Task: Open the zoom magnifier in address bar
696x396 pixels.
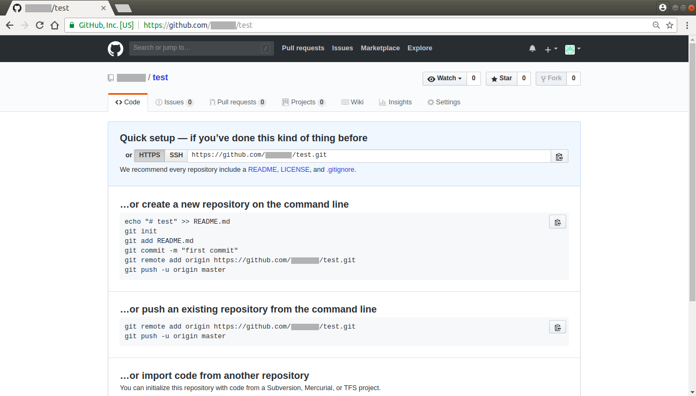Action: pos(656,25)
